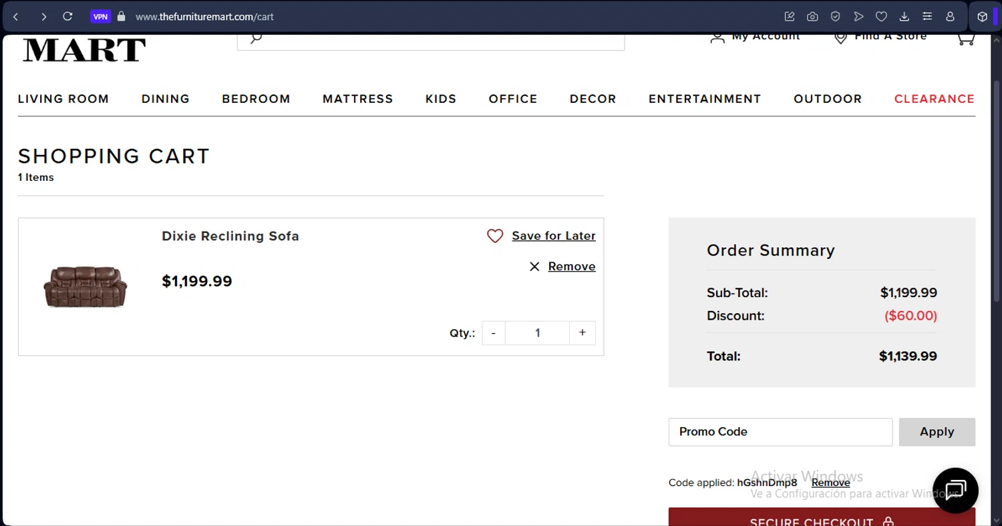
Task: Open the easy setup sliders icon
Action: point(927,17)
